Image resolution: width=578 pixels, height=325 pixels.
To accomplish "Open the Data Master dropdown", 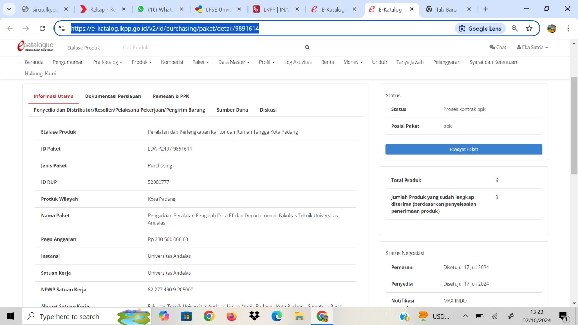I will point(234,62).
